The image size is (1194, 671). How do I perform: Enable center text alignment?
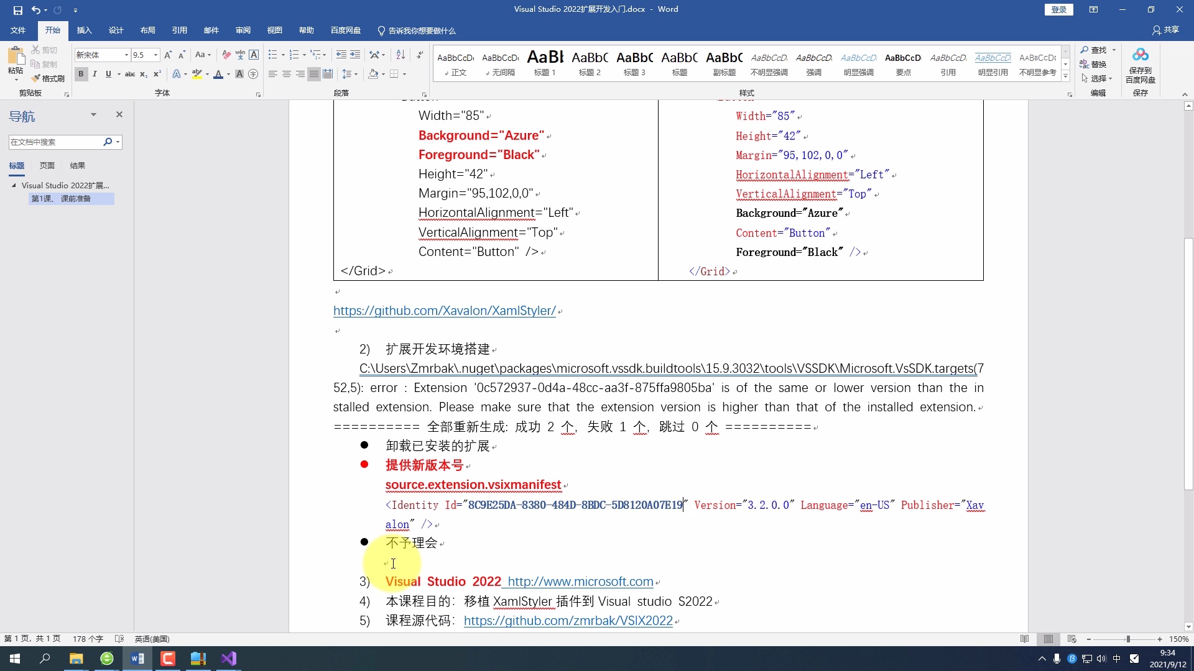pos(286,74)
